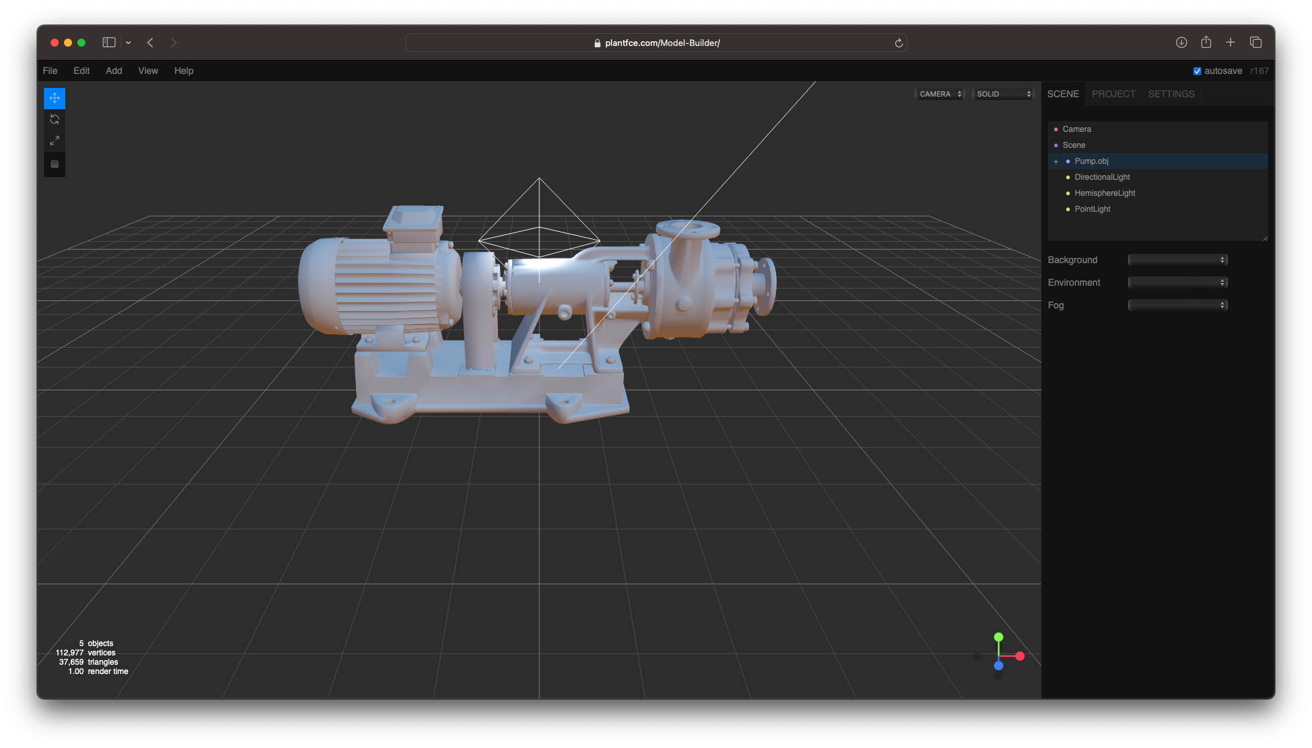Select DirectionalLight in the scene hierarchy
Screen dimensions: 1312x748
click(x=1101, y=177)
